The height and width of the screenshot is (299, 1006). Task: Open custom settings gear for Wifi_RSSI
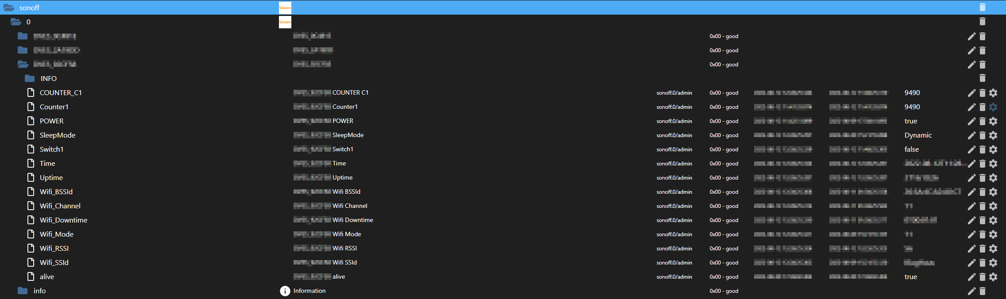pos(993,249)
